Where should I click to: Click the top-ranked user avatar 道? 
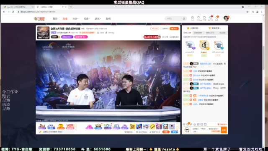pos(204,45)
